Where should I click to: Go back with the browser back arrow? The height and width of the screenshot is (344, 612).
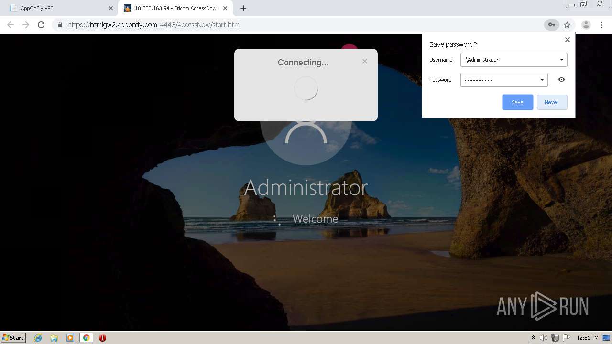coord(11,25)
